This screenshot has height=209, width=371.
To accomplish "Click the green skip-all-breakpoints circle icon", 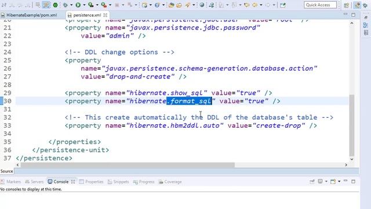I will (x=56, y=5).
